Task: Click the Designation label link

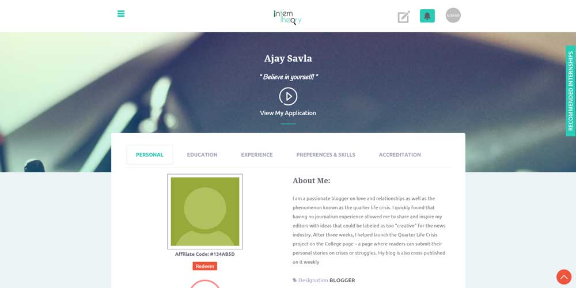Action: tap(313, 281)
